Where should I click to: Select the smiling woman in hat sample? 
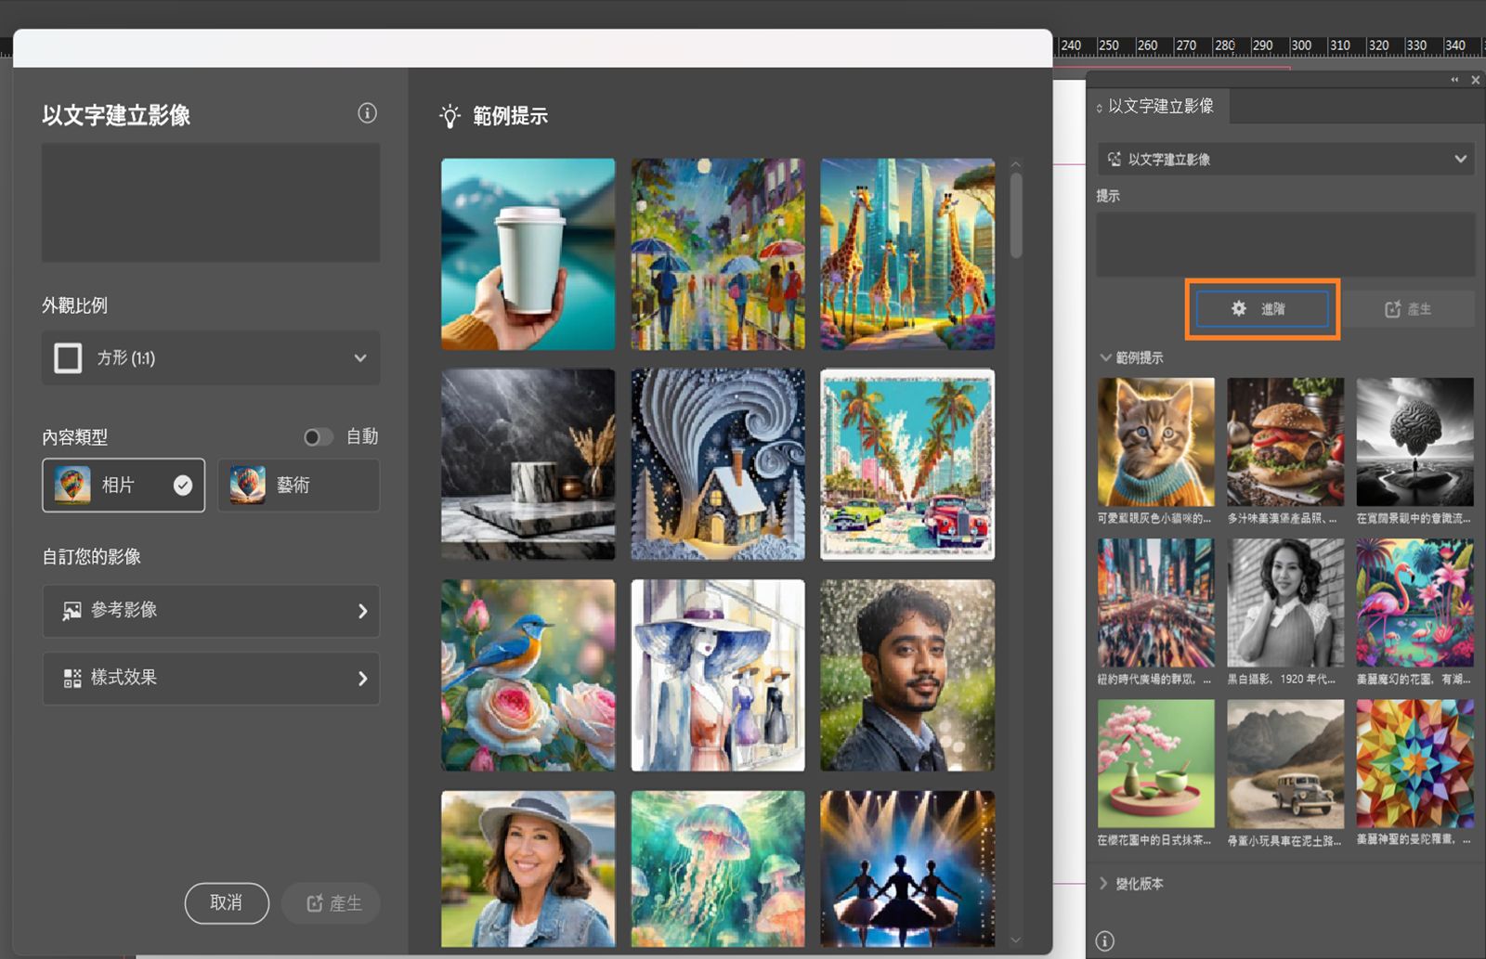(x=528, y=869)
